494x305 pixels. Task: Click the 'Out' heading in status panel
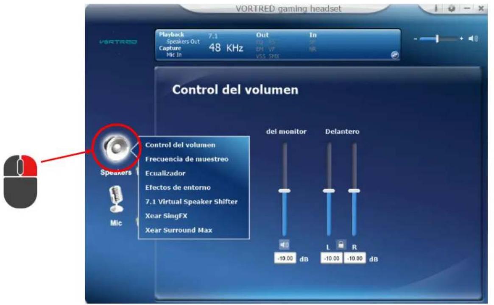(262, 35)
